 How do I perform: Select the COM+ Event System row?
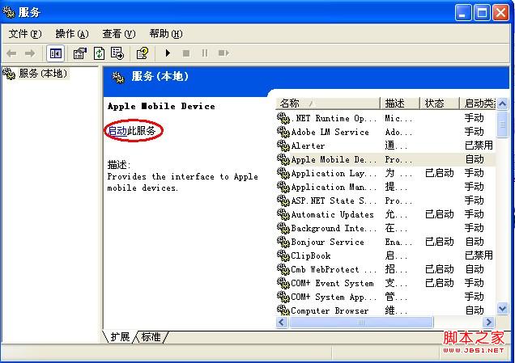[x=385, y=283]
